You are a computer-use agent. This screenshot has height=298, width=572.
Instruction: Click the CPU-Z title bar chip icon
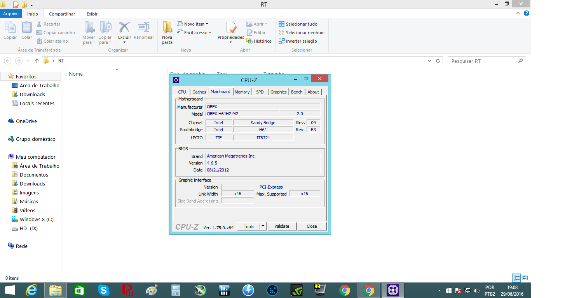click(x=176, y=80)
